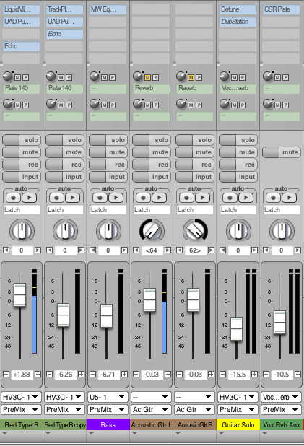Click pan value field showing <64
This screenshot has height=446, width=304.
coord(152,250)
